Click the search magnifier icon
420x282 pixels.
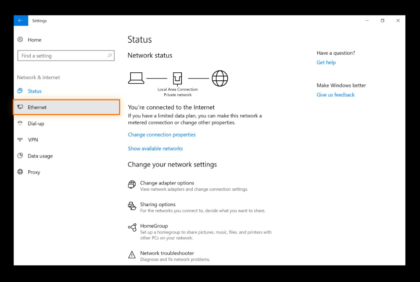[x=110, y=55]
